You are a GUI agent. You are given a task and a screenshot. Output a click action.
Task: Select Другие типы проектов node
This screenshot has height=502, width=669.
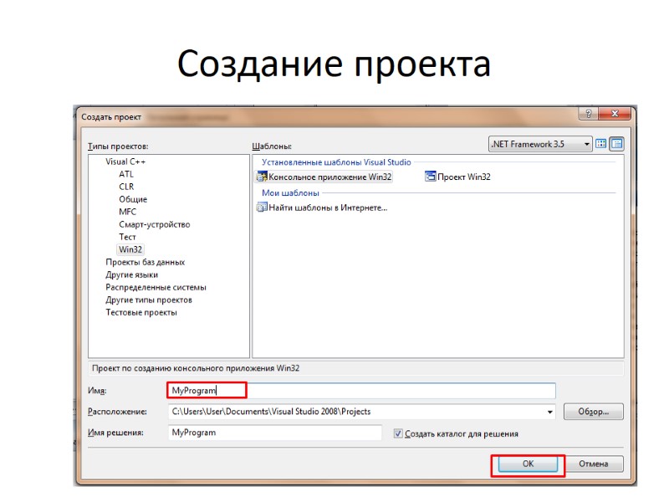coord(149,300)
